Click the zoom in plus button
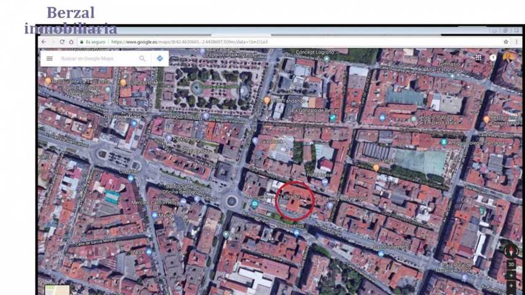 511,276
